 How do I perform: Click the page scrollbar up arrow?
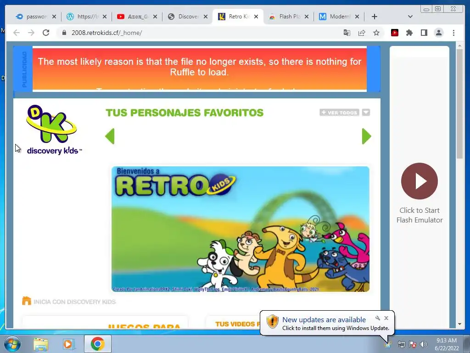tap(460, 46)
